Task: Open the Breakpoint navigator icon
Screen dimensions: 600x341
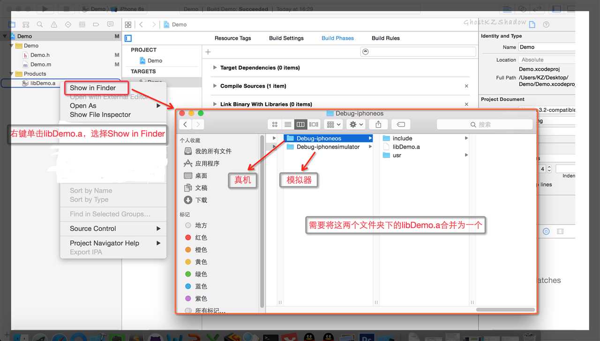Action: 96,24
